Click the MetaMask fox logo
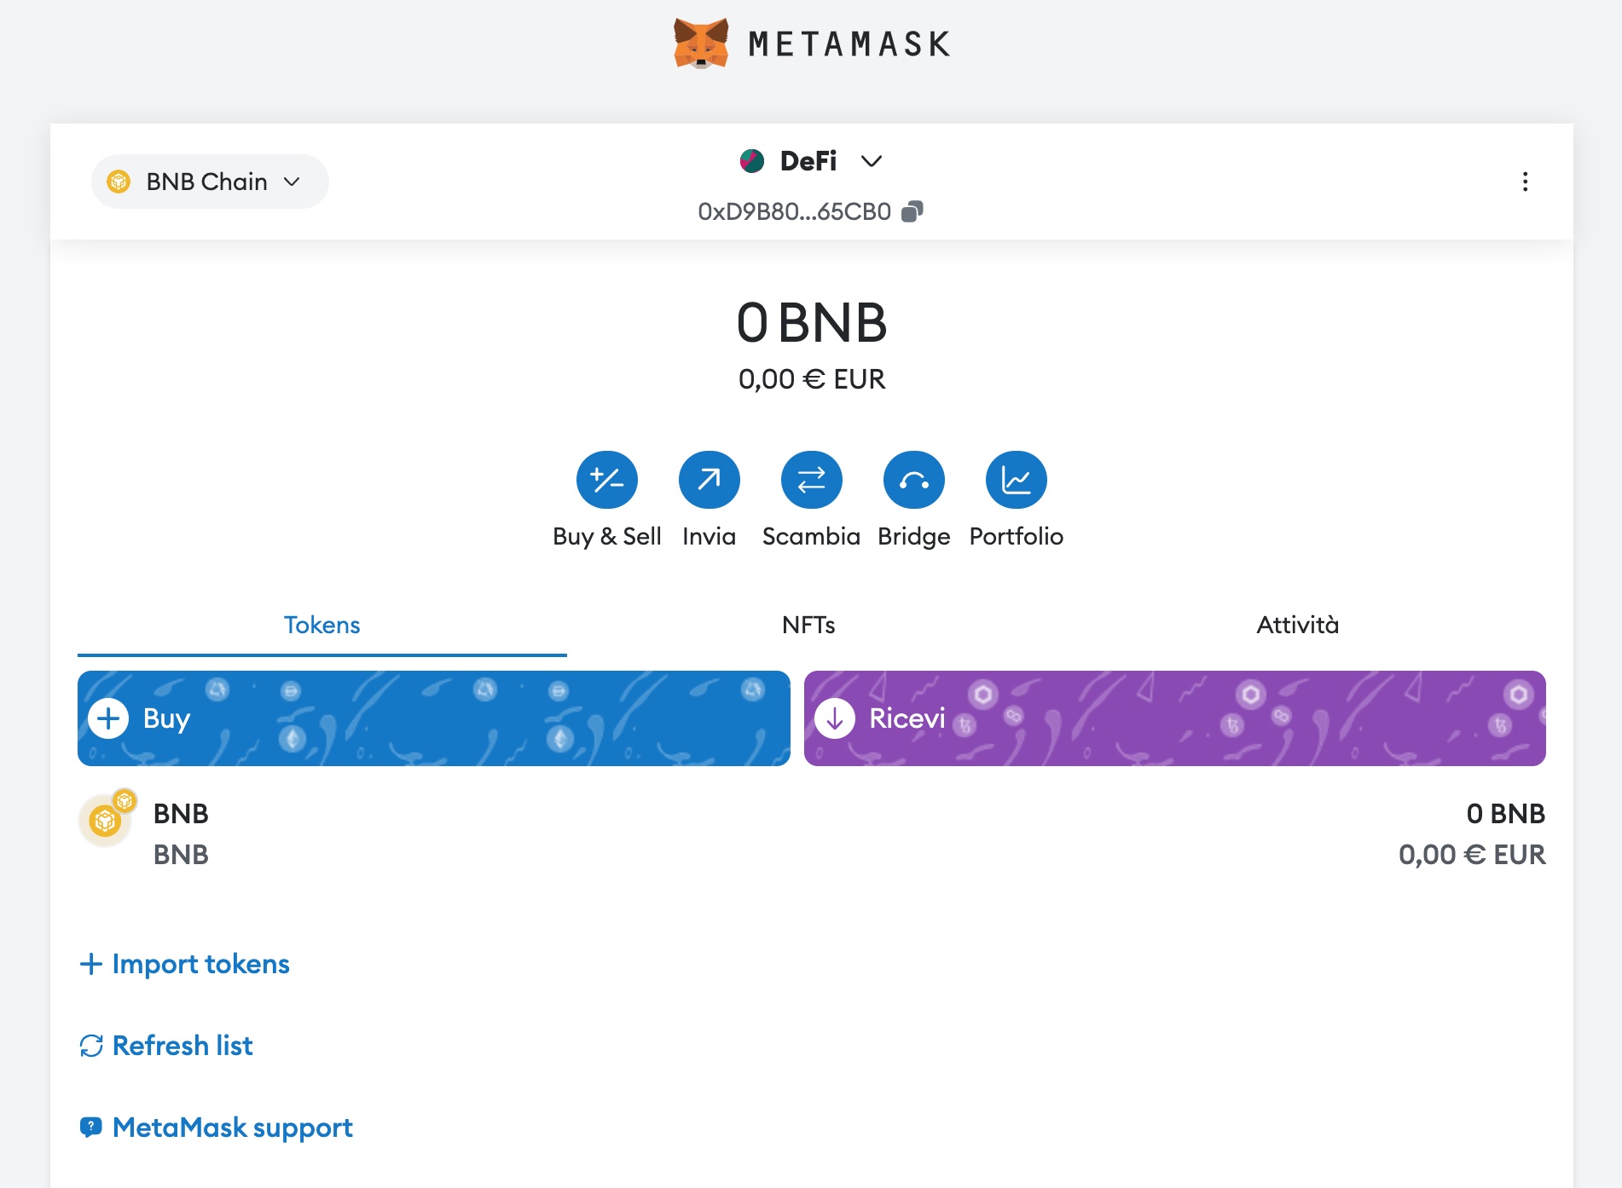 [x=701, y=43]
